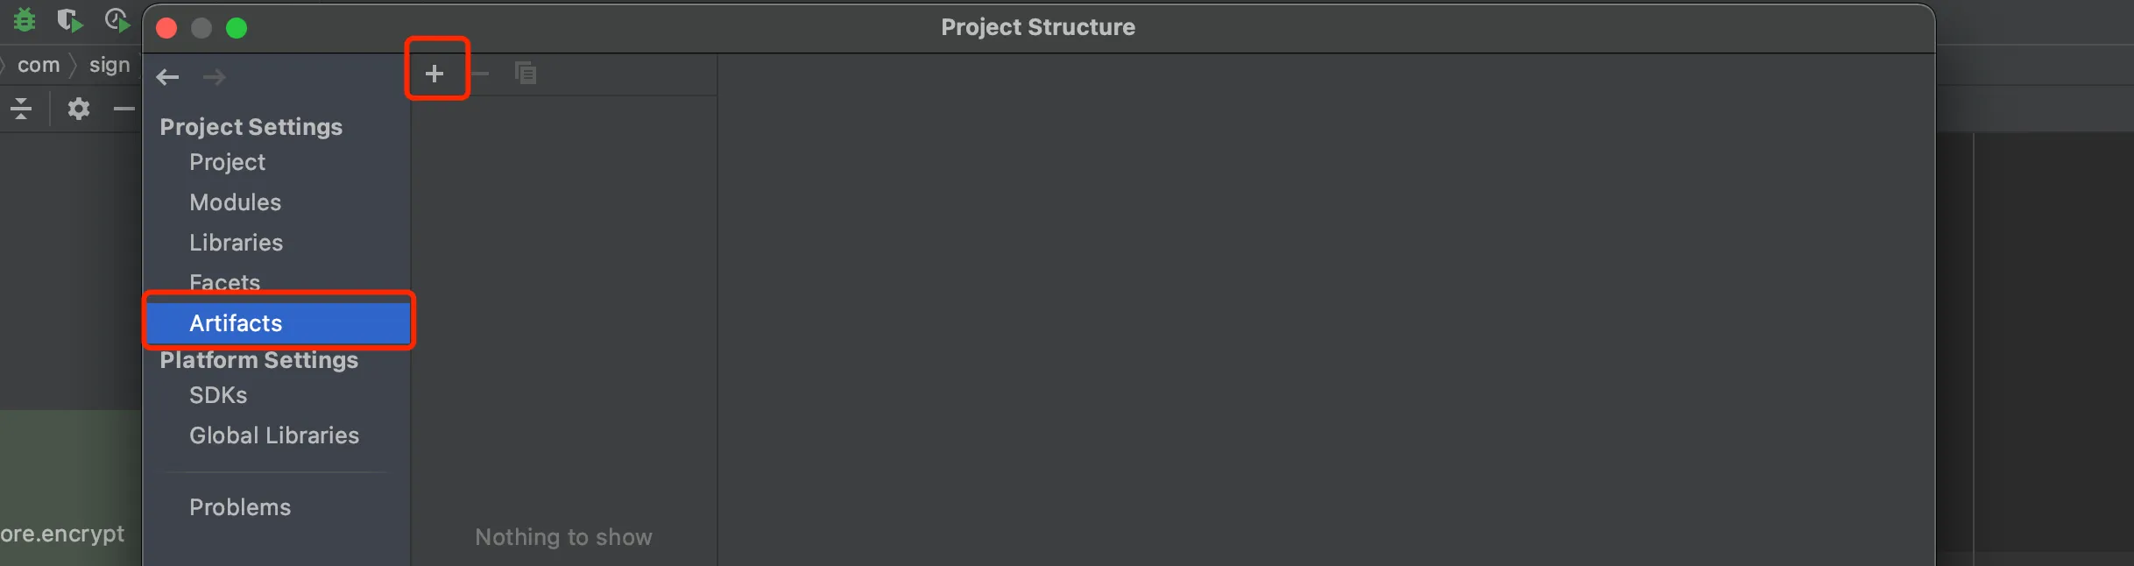Click the copy artifact icon

(x=526, y=74)
